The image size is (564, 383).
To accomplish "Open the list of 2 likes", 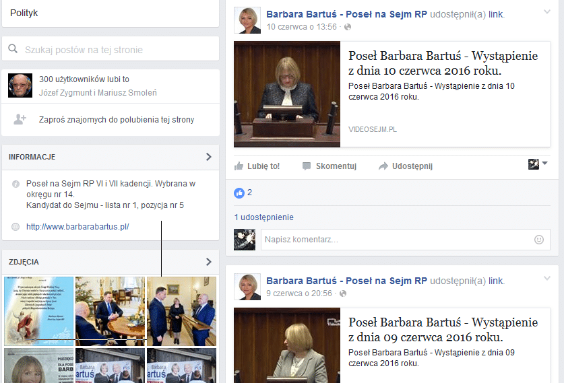I will pos(249,193).
